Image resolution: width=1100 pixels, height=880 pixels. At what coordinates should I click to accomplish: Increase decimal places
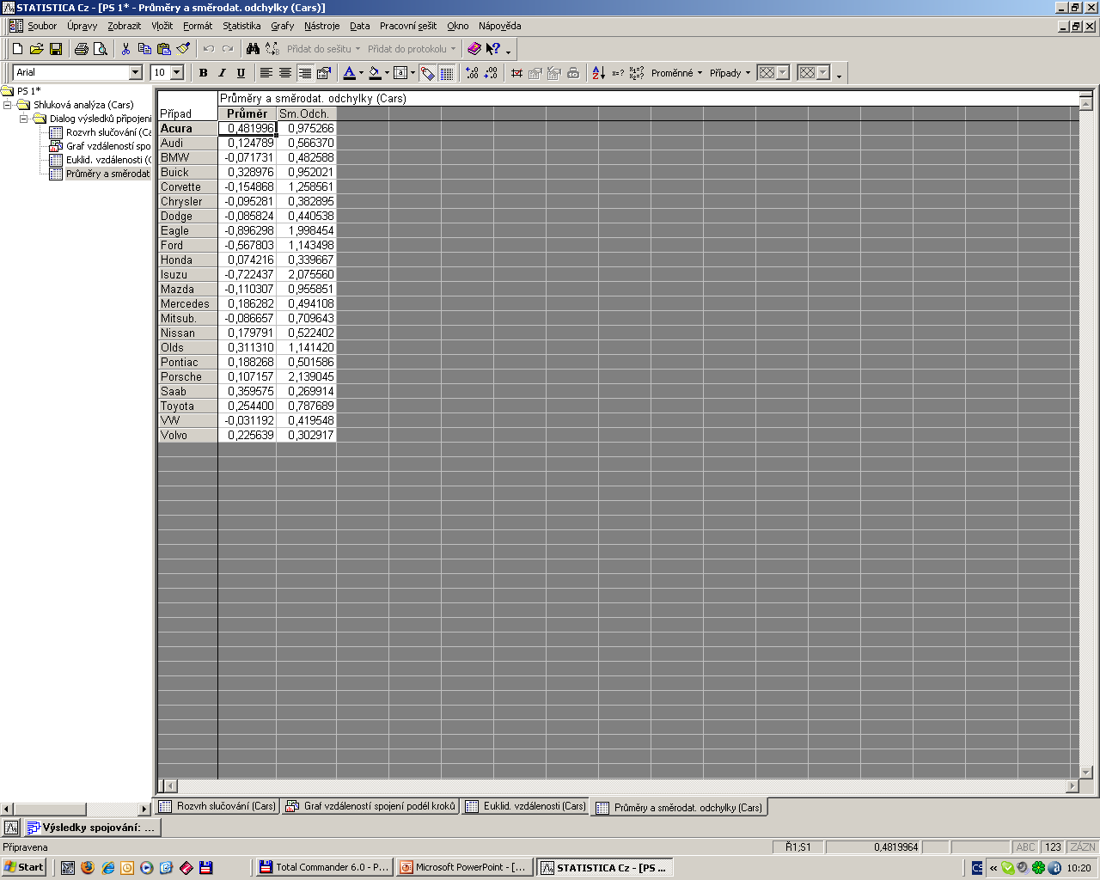[x=472, y=73]
